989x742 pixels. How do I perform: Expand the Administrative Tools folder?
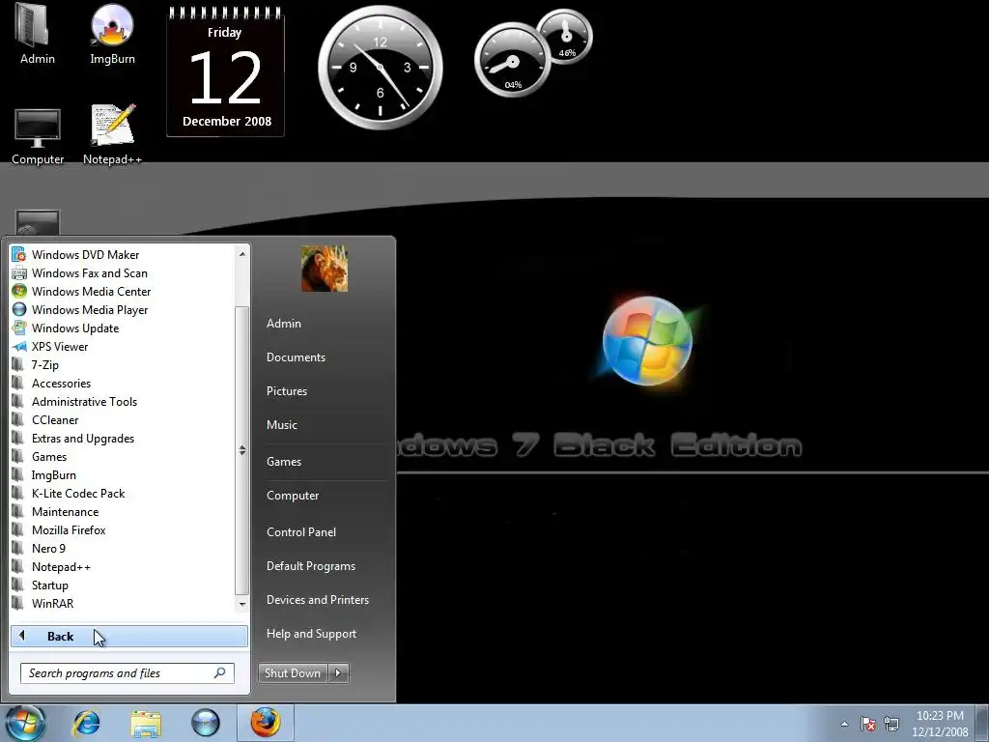(75, 401)
